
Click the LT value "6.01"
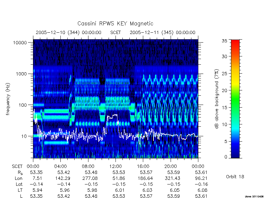tap(120, 190)
